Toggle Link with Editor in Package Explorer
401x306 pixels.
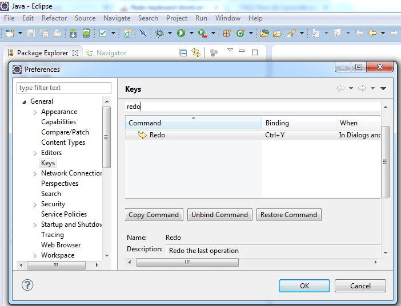[x=196, y=52]
